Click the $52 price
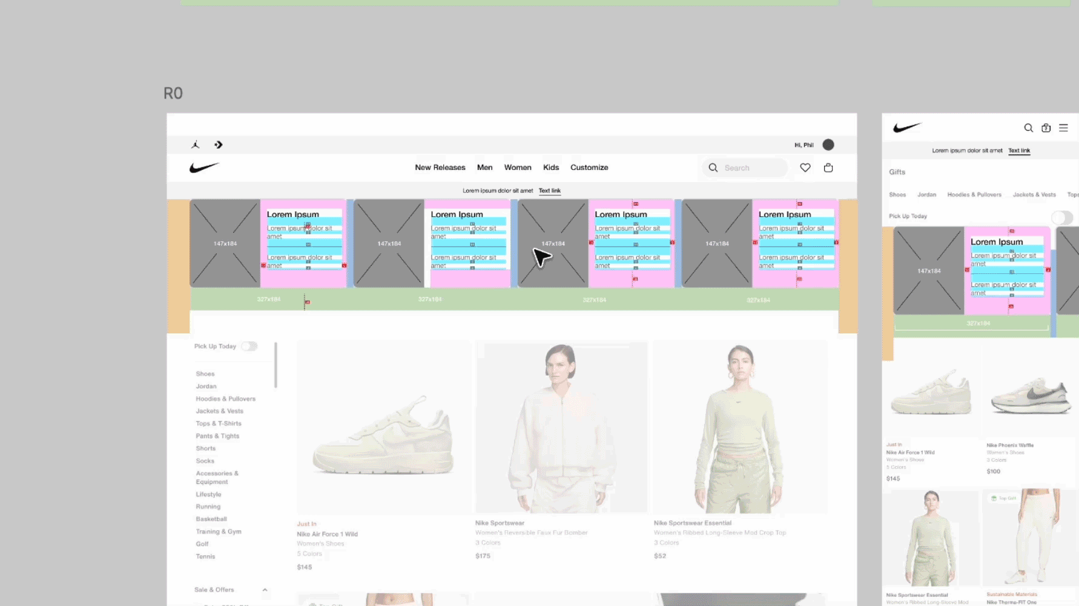Image resolution: width=1079 pixels, height=606 pixels. (x=660, y=556)
